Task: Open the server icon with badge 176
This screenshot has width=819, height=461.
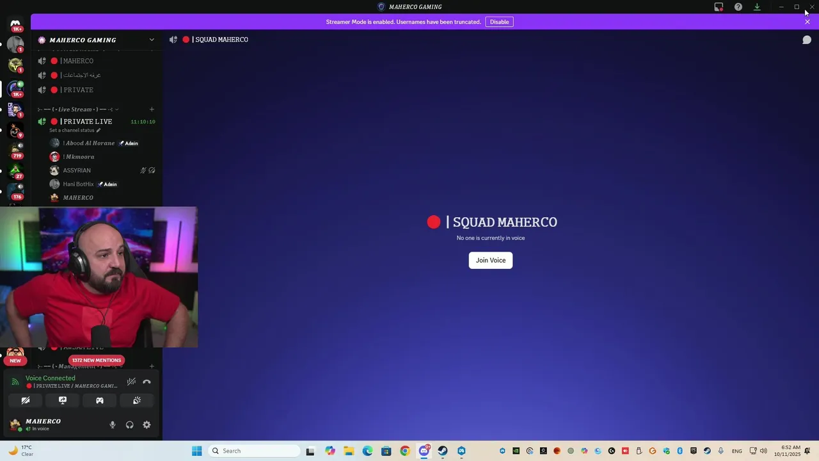Action: click(15, 191)
